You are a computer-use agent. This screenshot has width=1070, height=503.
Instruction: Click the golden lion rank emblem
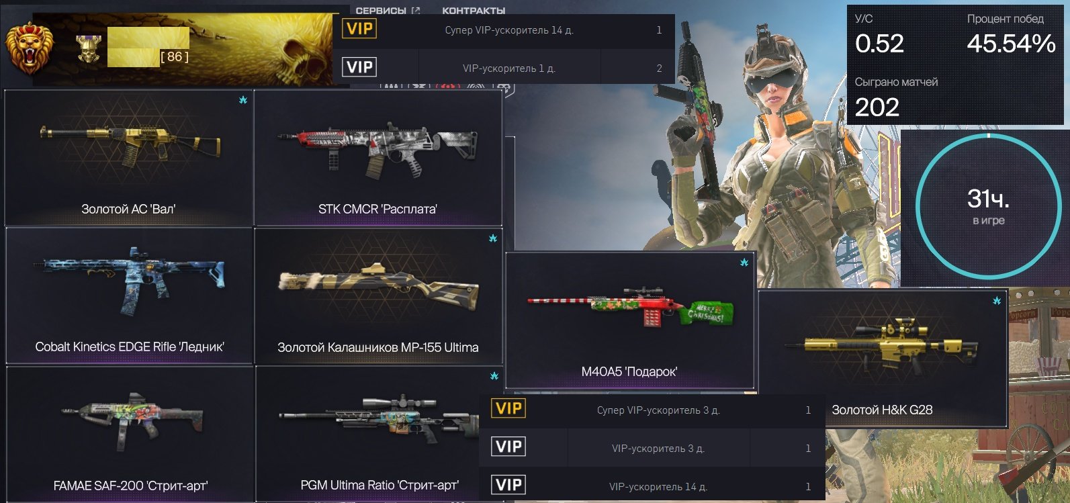tap(29, 47)
